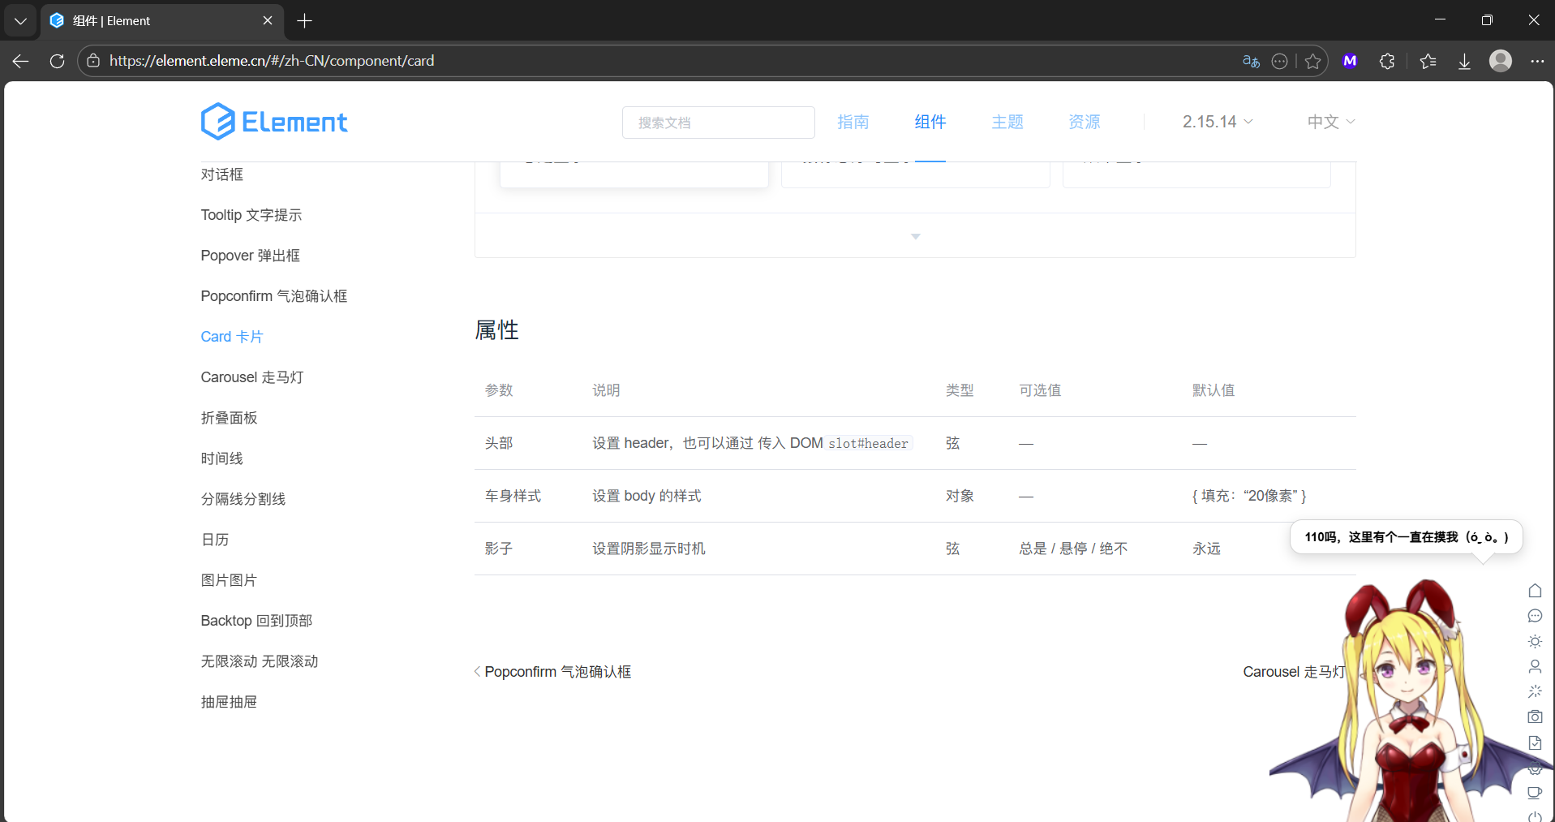
Task: Open the 主题 nav tab
Action: pos(1007,122)
